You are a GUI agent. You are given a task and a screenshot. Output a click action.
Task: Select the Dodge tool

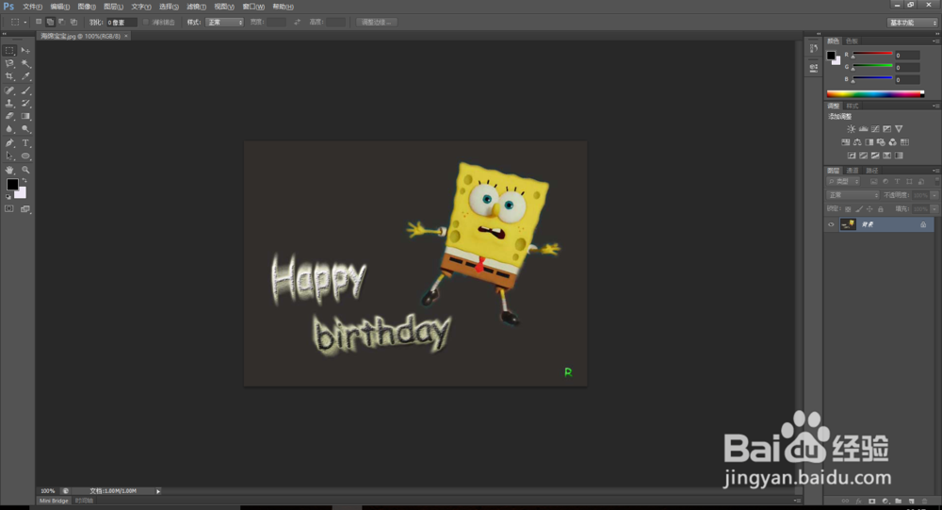25,129
